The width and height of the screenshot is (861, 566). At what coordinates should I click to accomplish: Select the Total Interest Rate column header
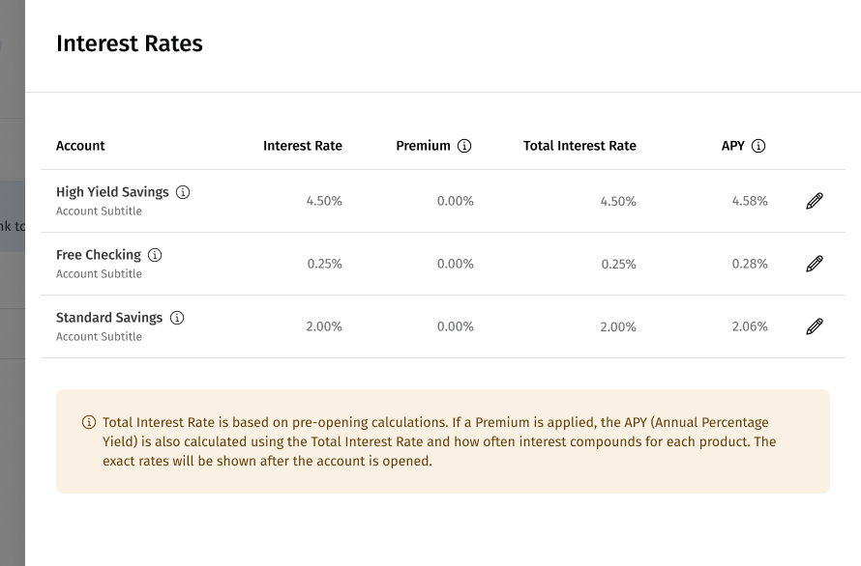click(579, 146)
